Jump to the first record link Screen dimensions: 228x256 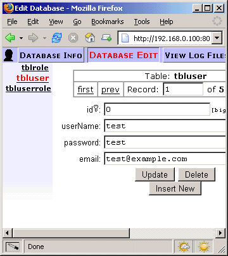(85, 89)
